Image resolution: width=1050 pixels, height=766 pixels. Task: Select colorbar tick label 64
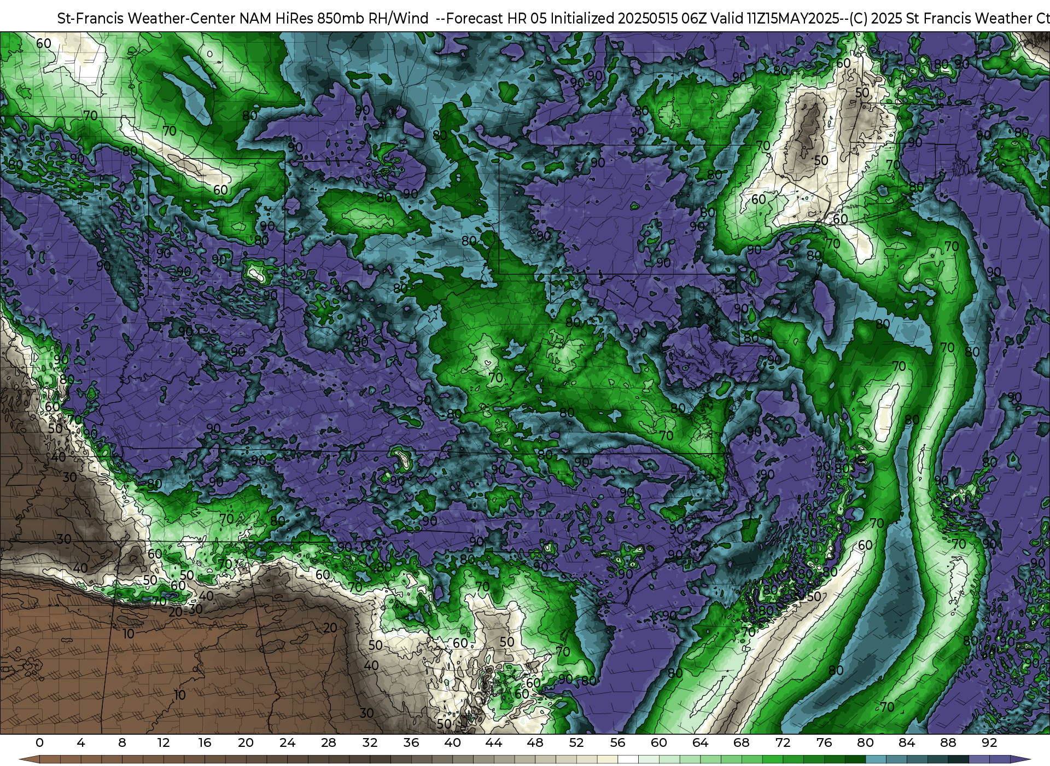[700, 742]
